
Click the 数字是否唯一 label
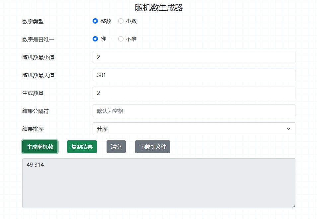pyautogui.click(x=38, y=39)
